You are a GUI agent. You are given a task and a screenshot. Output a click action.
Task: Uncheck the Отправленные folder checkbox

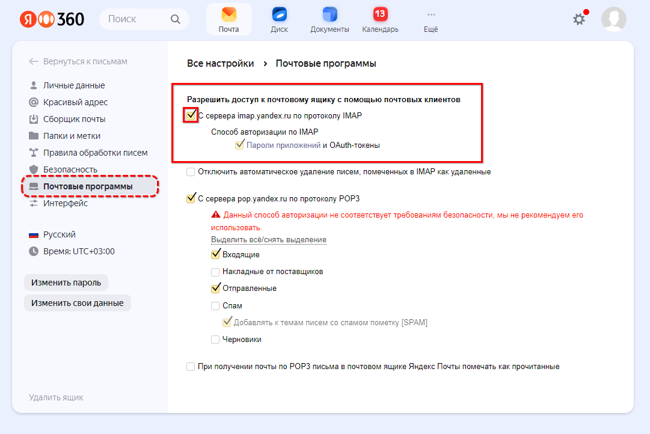tap(215, 288)
